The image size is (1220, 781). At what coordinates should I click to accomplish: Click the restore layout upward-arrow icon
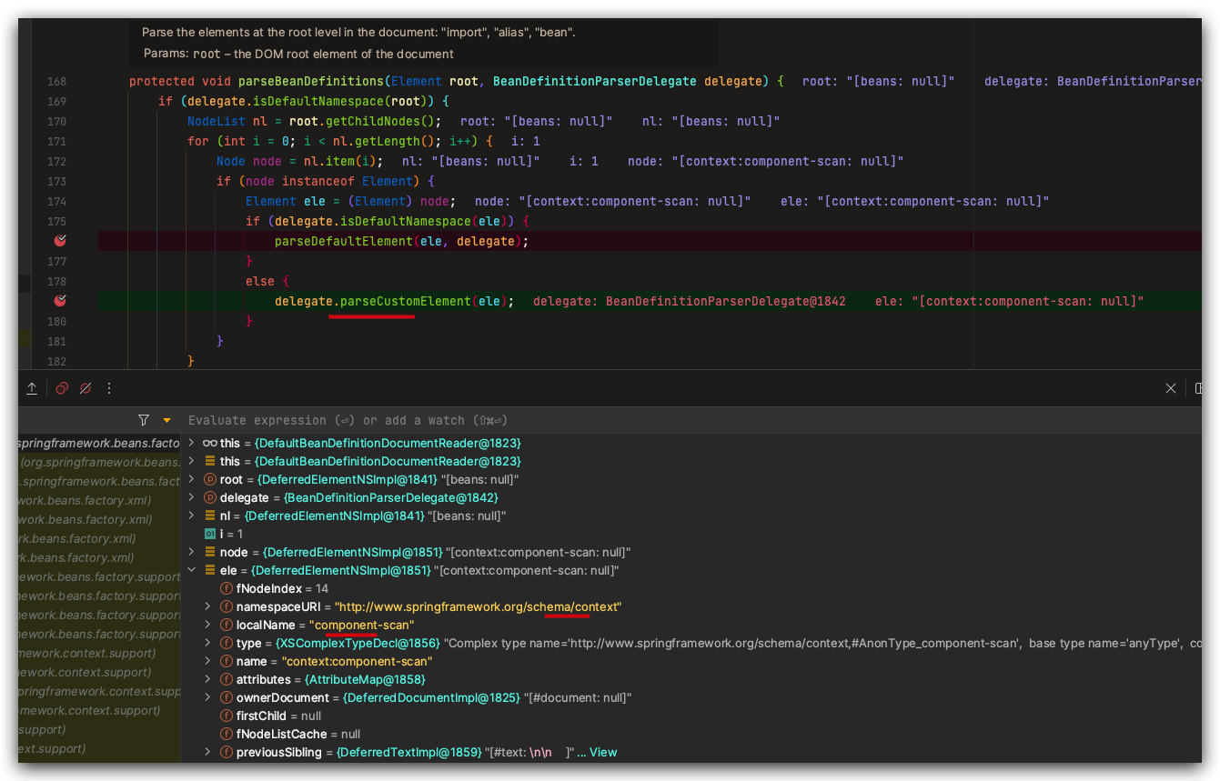(x=32, y=388)
